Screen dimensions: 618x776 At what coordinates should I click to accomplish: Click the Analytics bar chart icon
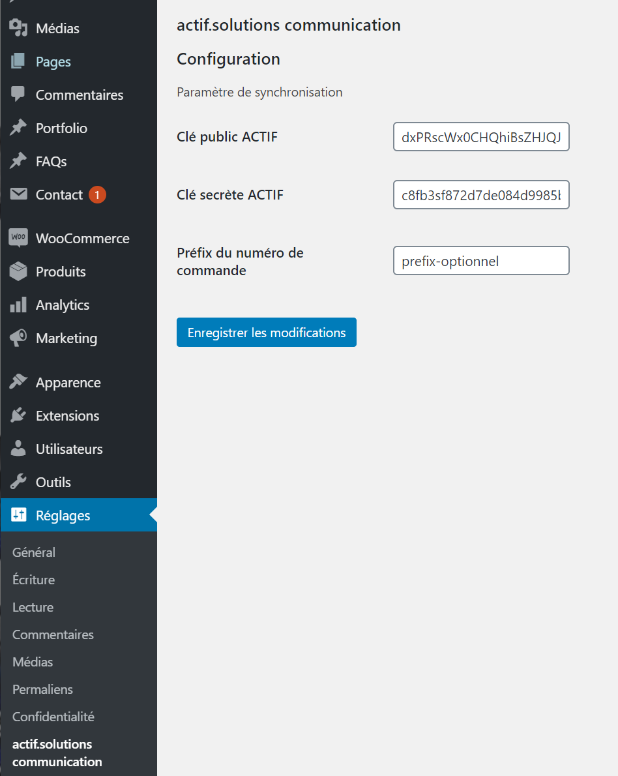pos(18,305)
